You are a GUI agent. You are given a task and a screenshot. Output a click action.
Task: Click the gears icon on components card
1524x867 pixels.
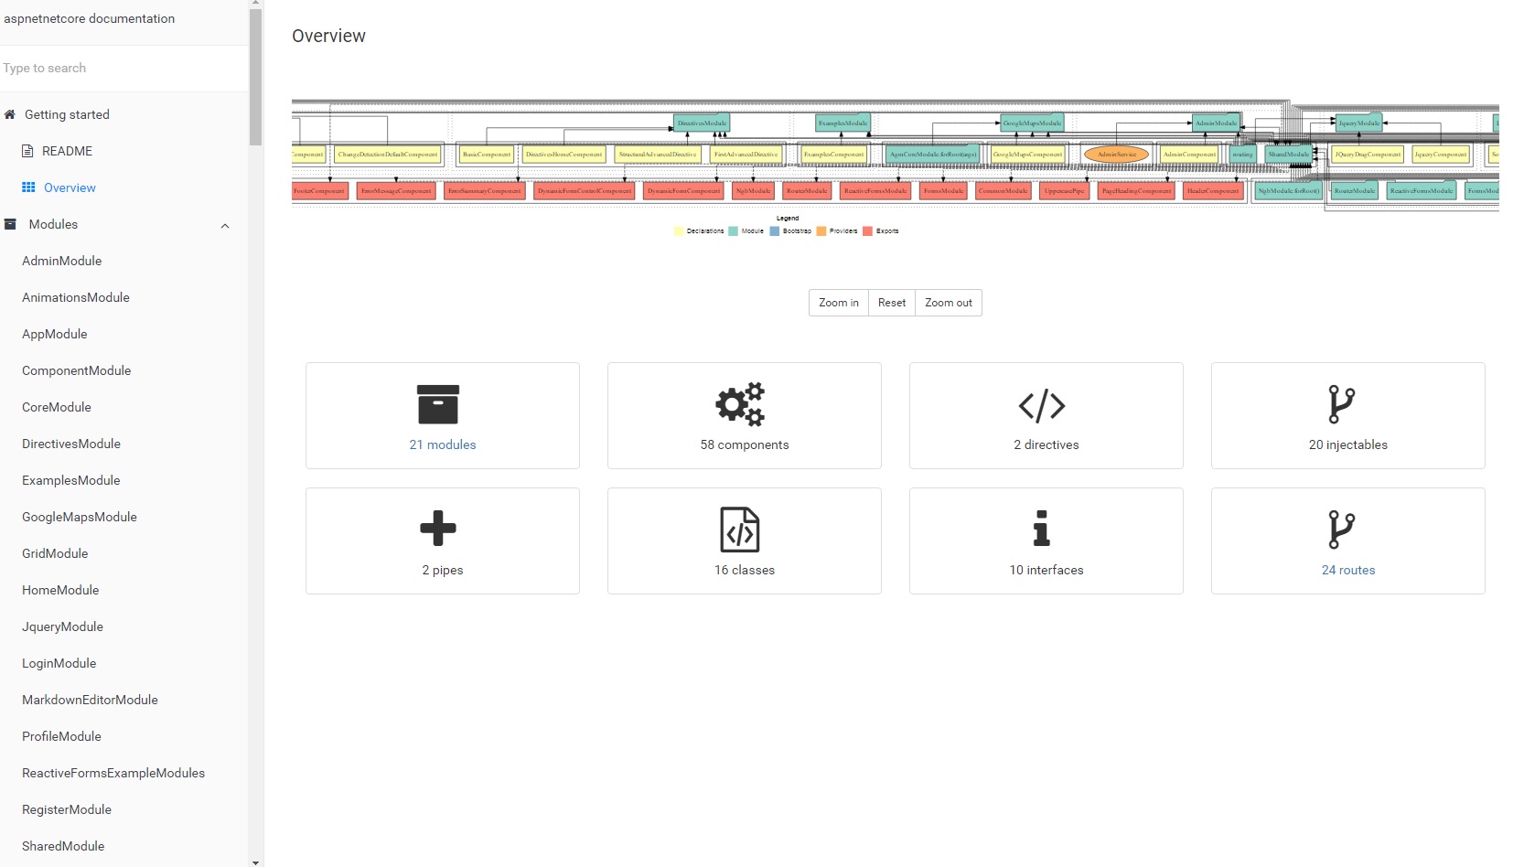coord(740,404)
